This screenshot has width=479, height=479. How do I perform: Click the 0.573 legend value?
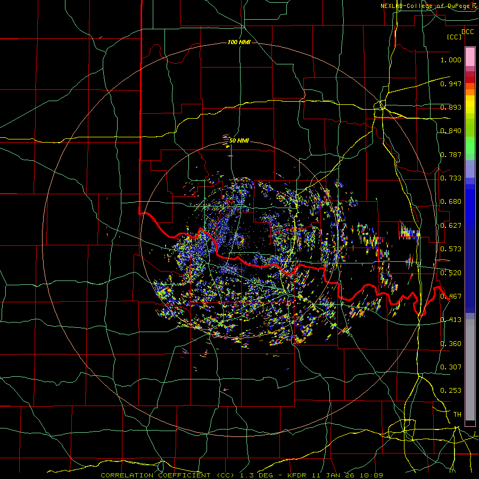pyautogui.click(x=451, y=249)
